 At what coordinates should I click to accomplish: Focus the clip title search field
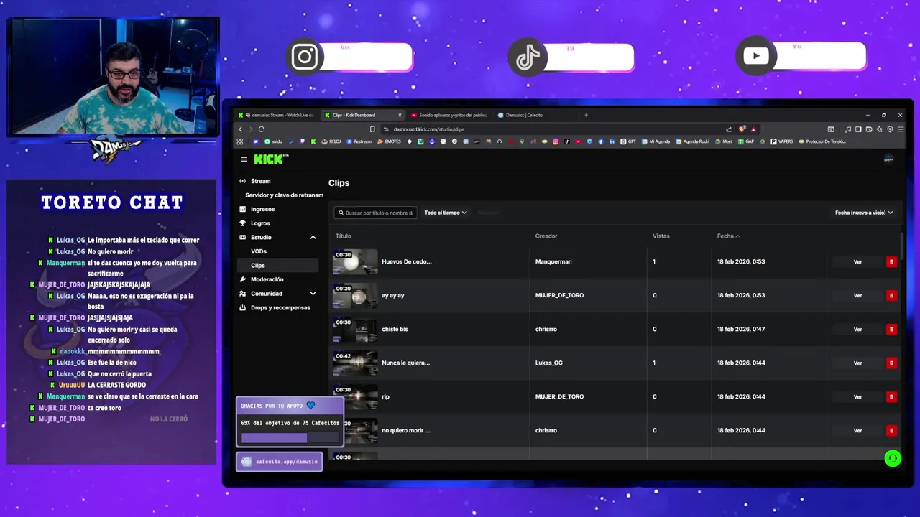[375, 213]
